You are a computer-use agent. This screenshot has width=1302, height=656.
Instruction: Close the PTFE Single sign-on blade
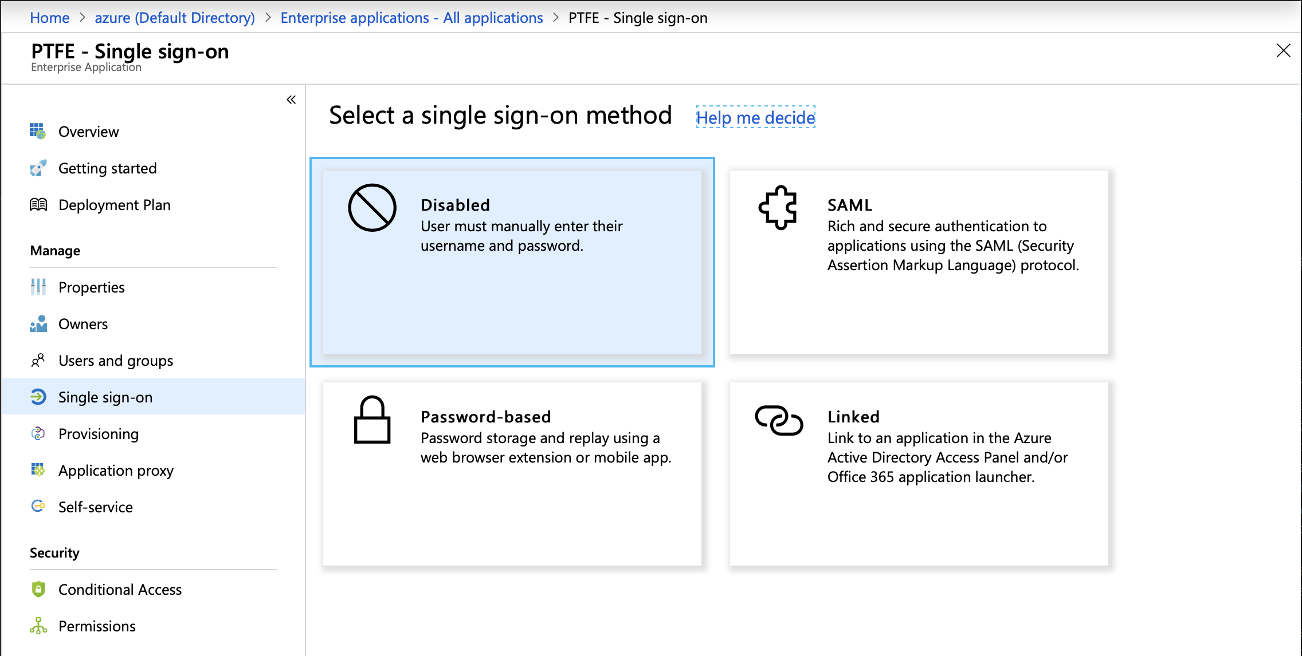(1284, 50)
